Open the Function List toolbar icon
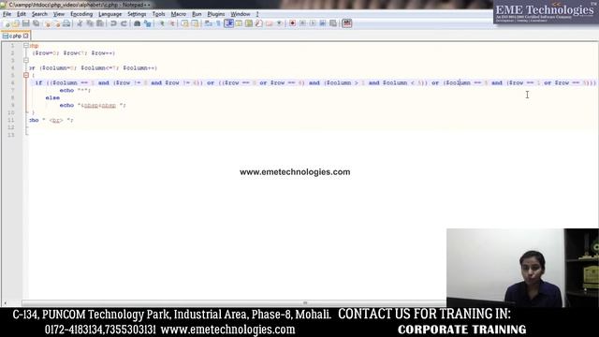Viewport: 599px width, 337px height. point(259,23)
